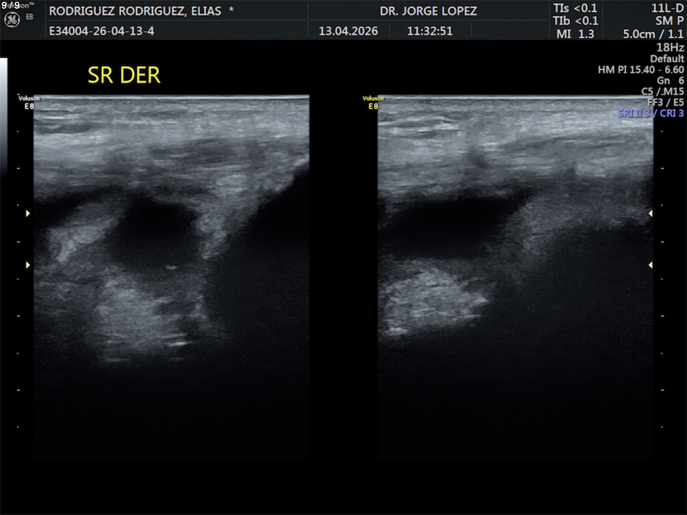Click the Default preset label
The height and width of the screenshot is (515, 687).
click(x=667, y=59)
